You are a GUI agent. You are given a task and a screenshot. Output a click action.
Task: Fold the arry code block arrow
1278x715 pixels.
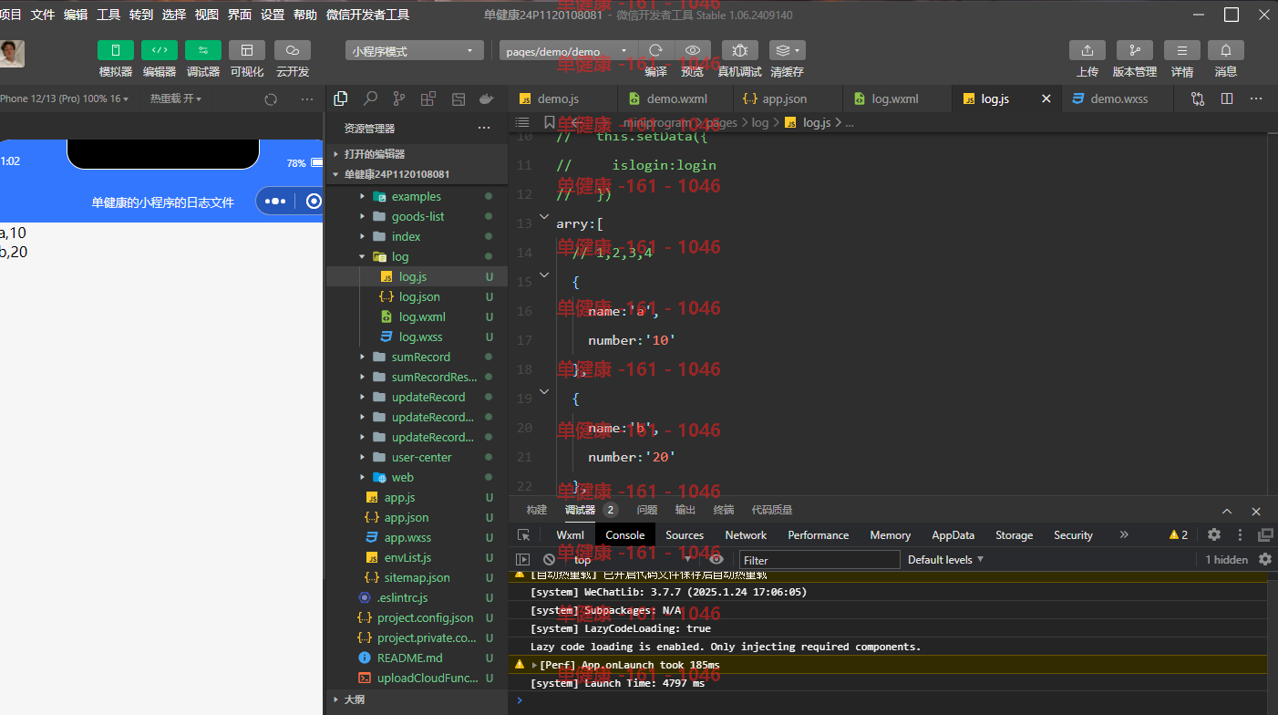(x=544, y=217)
